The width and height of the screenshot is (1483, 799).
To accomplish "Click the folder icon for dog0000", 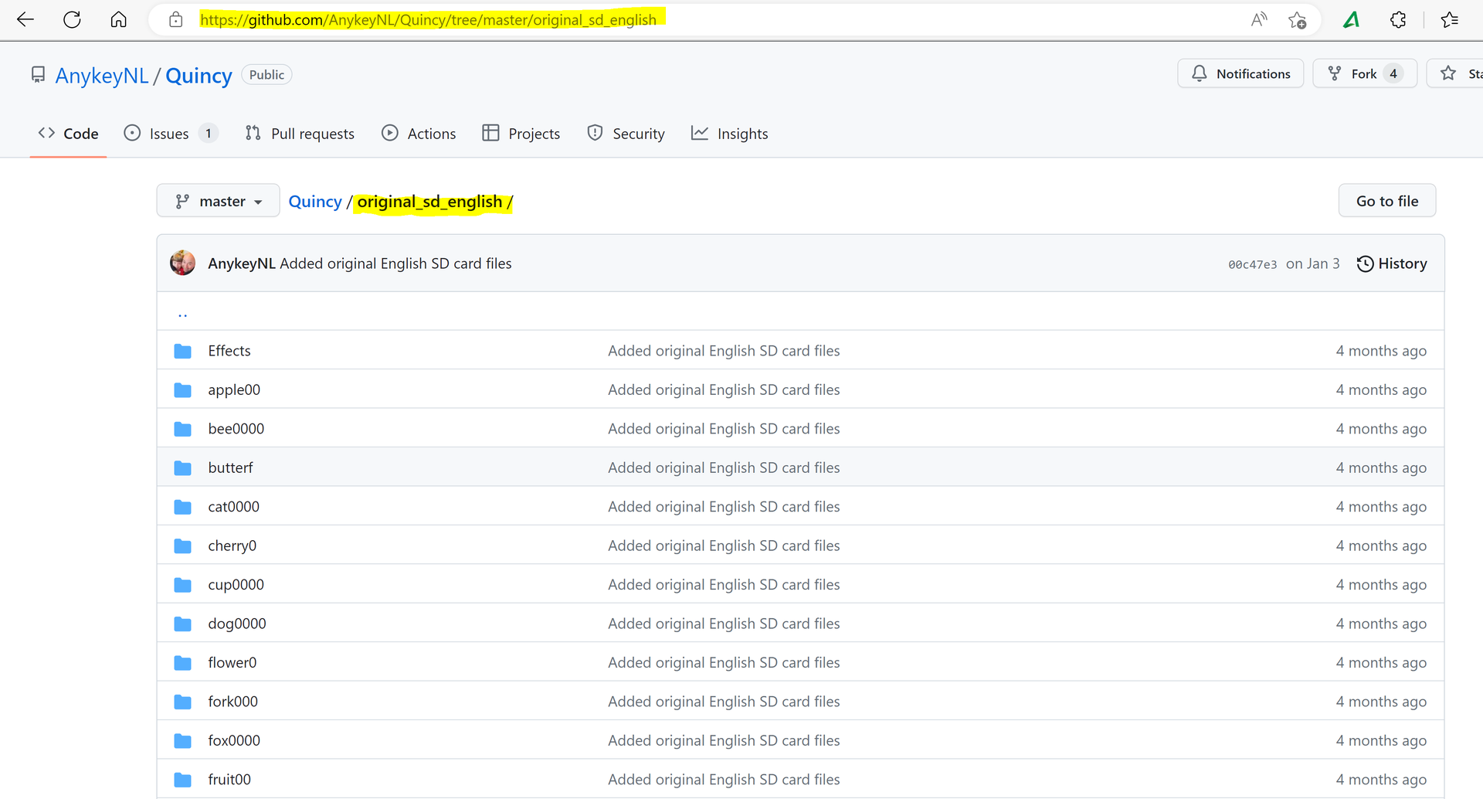I will coord(183,624).
